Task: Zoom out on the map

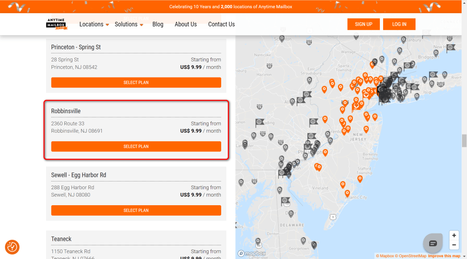Action: [454, 245]
